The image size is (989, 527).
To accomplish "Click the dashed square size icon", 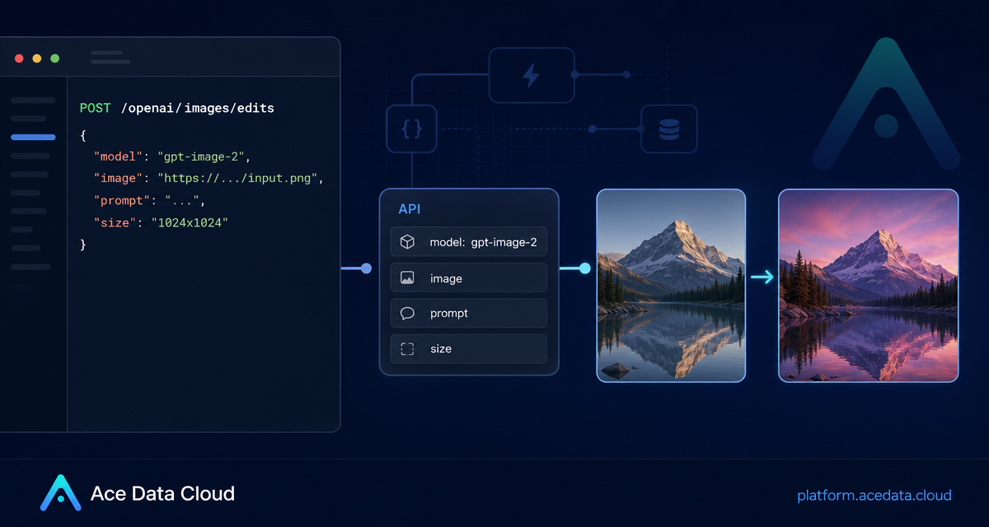I will (407, 349).
